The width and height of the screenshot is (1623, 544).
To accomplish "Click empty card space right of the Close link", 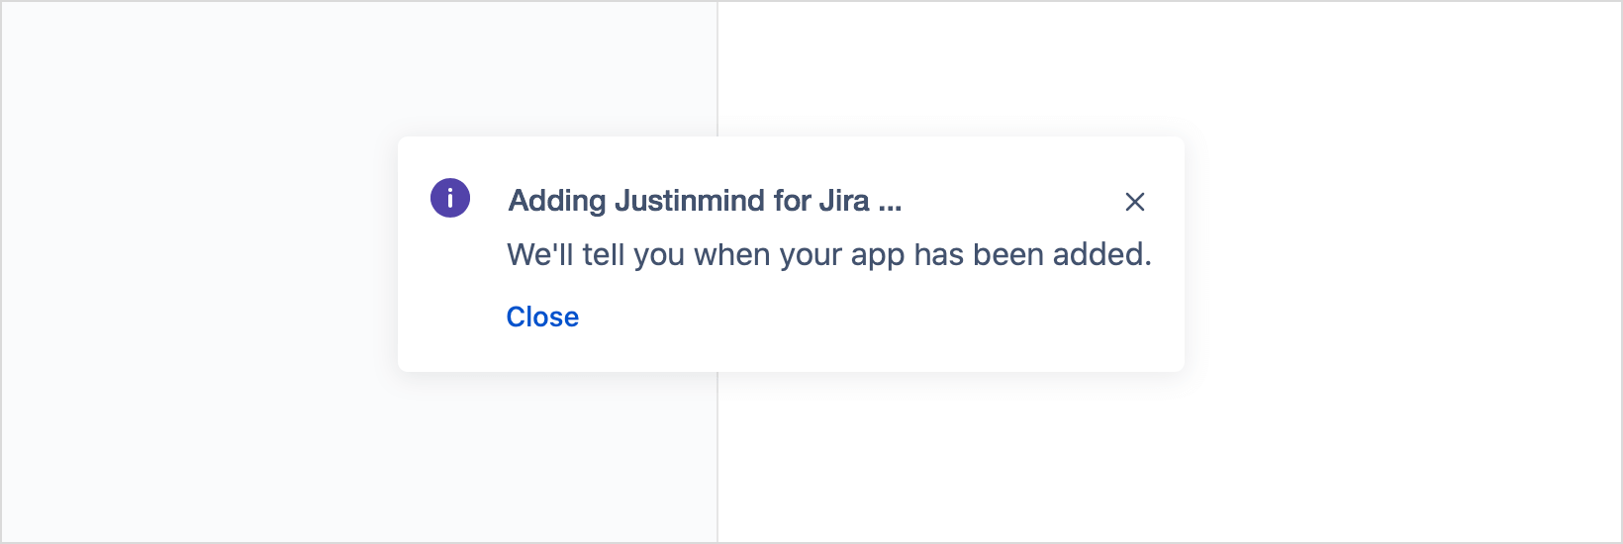I will (x=871, y=318).
